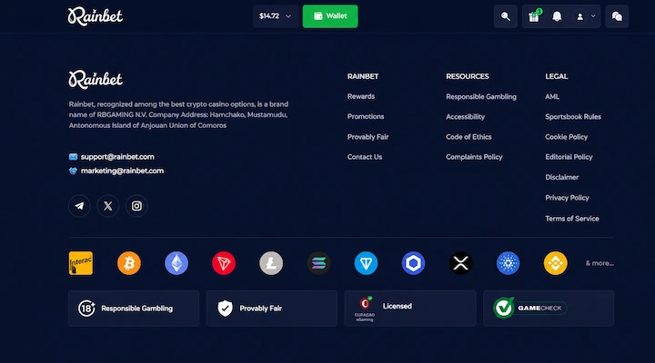Select the Cardano coin icon

point(508,263)
